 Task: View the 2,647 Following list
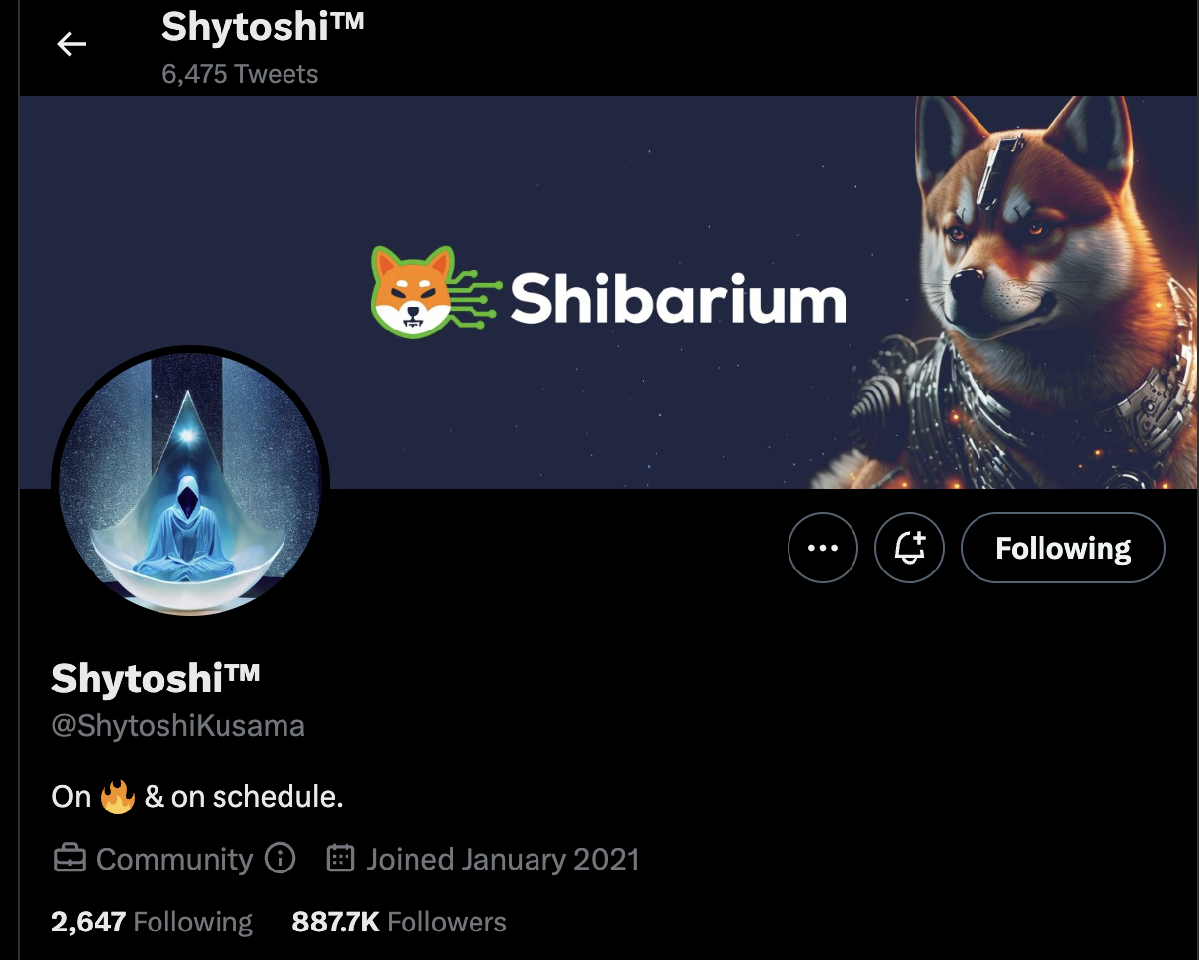tap(152, 922)
